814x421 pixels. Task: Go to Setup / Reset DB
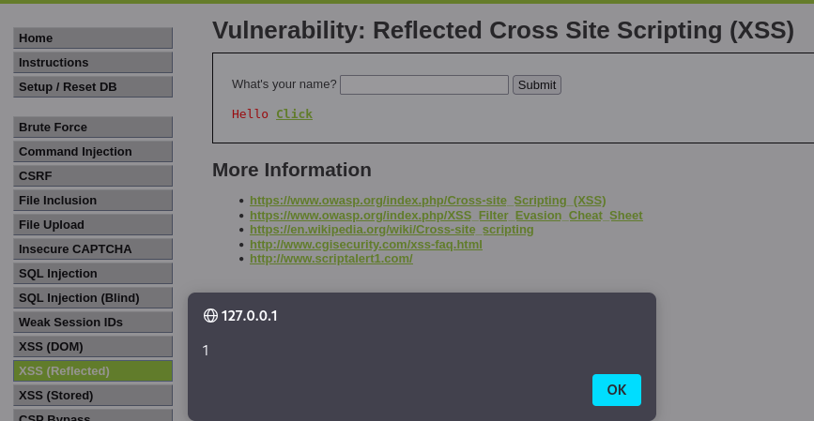coord(92,86)
